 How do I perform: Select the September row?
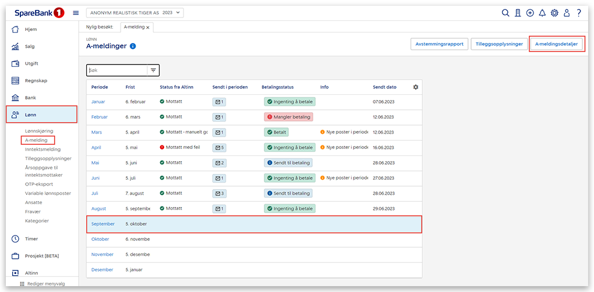[x=254, y=224]
